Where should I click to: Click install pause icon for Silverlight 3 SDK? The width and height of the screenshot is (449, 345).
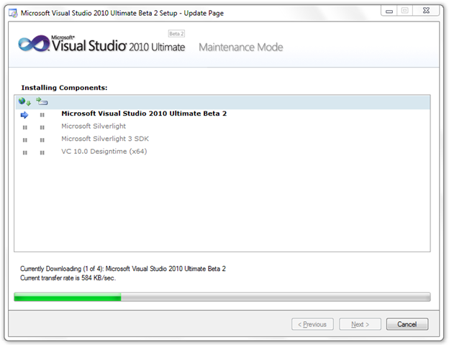[42, 140]
